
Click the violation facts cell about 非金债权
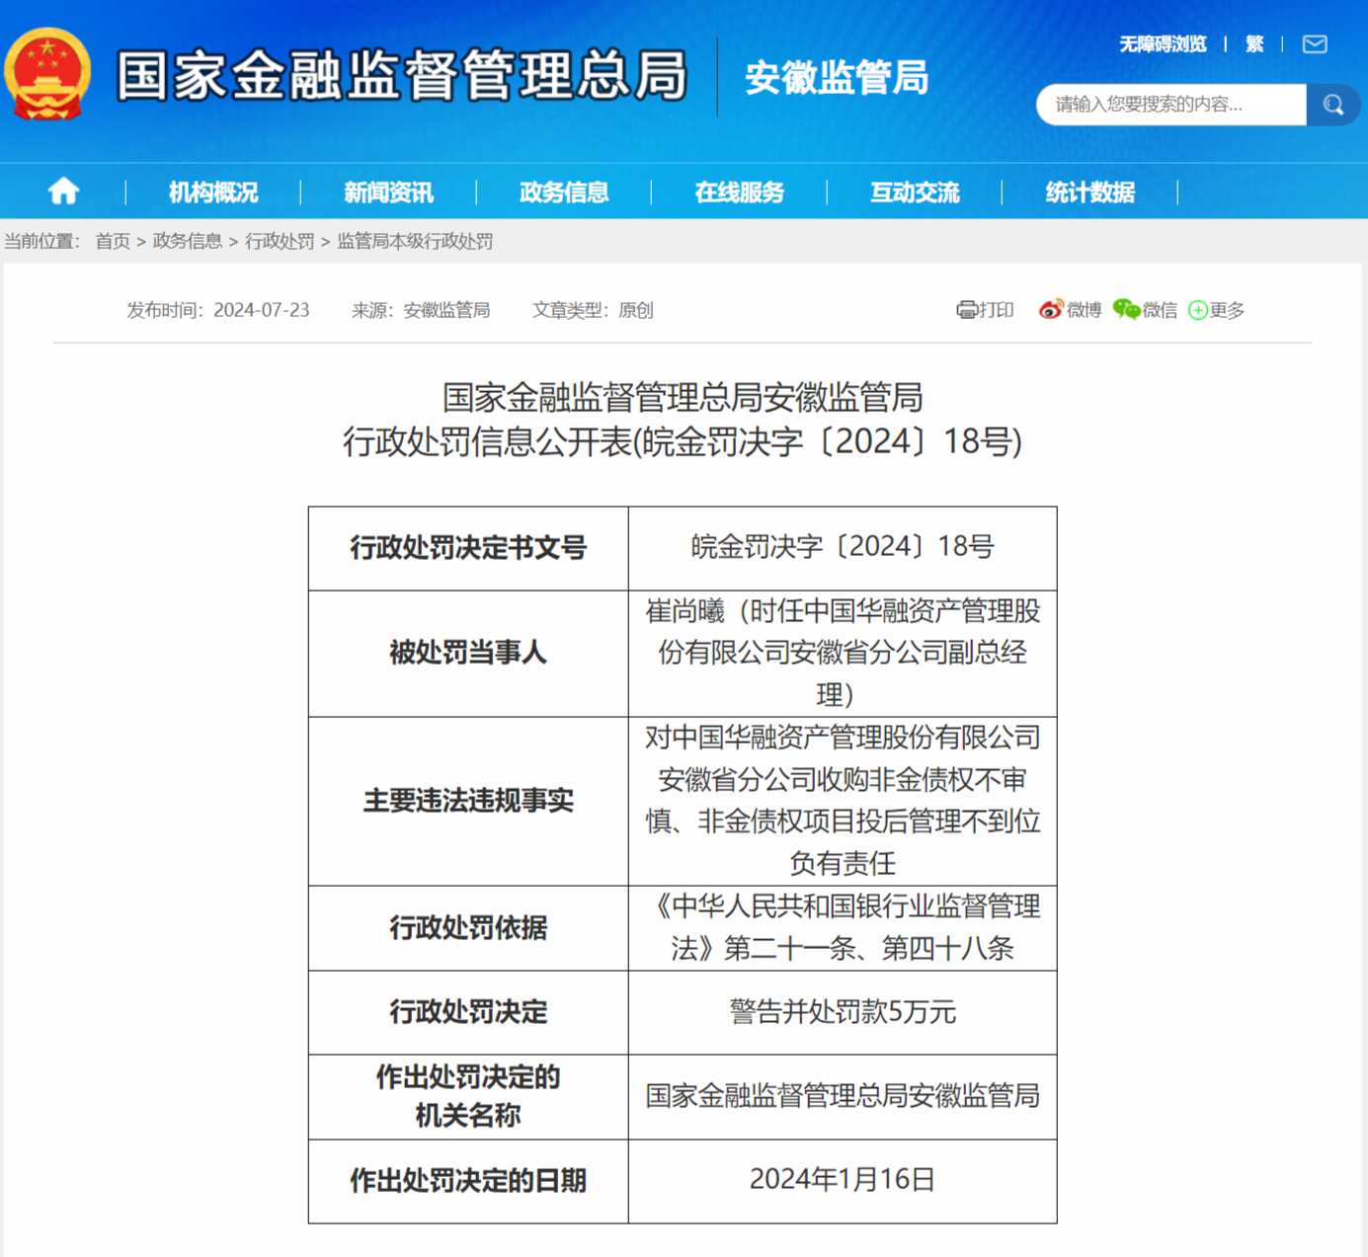843,801
